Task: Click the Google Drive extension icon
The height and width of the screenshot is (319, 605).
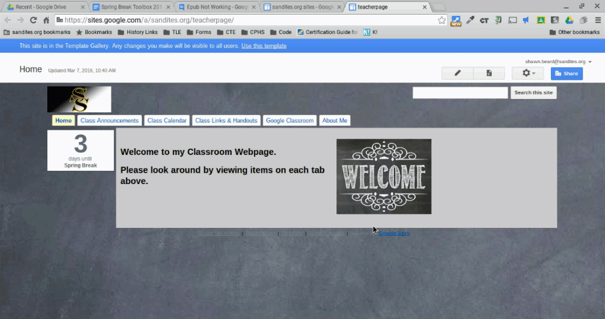Action: click(569, 20)
